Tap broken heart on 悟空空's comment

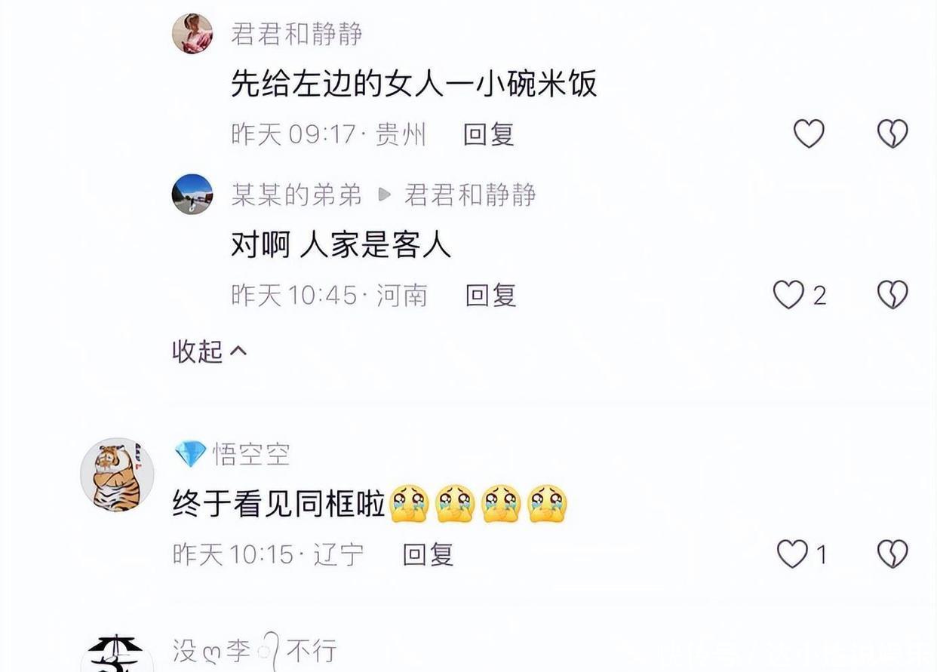892,554
